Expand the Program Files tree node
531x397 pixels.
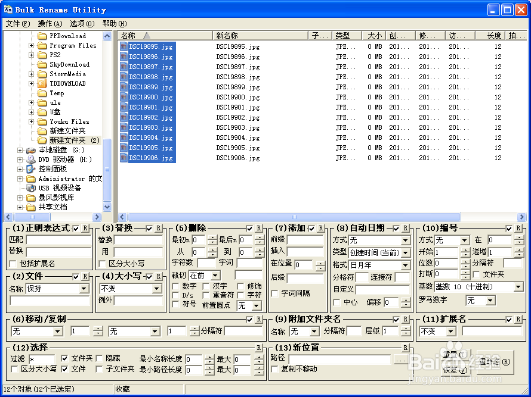pos(31,45)
